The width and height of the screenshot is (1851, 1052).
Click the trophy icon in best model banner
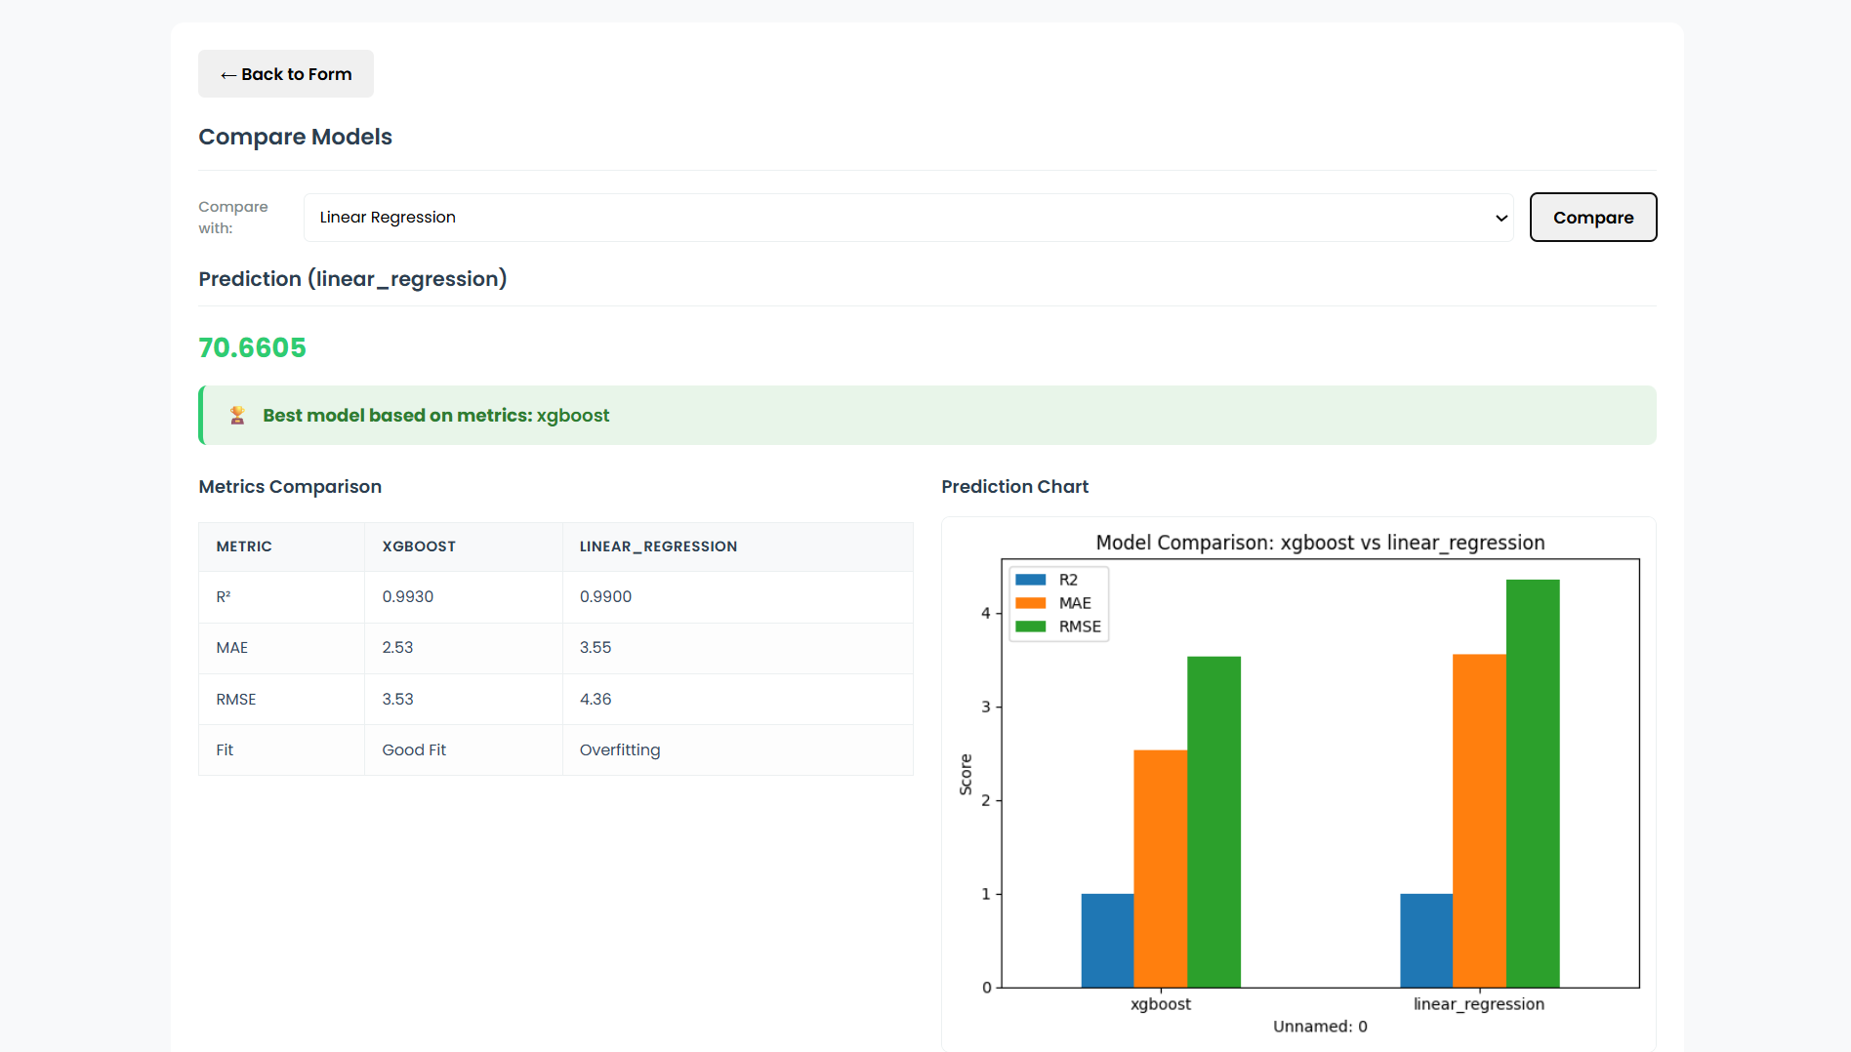point(237,416)
